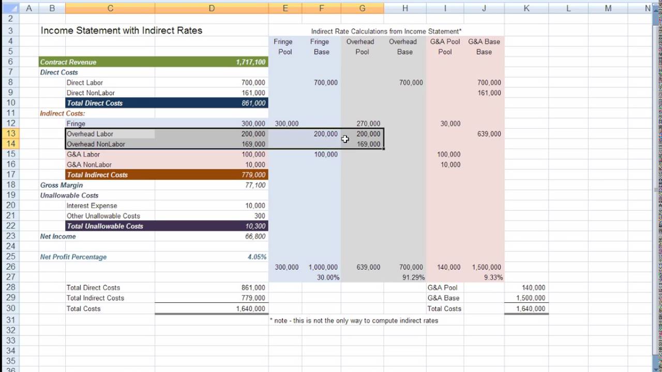Select the 'Other Unallowable Costs' label cell
This screenshot has height=372, width=662.
coord(110,216)
